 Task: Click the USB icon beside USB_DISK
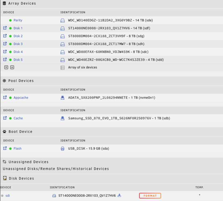(x=63, y=149)
